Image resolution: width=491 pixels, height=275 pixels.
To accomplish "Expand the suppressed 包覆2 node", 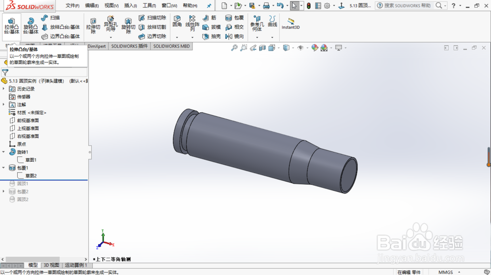I will (3, 191).
